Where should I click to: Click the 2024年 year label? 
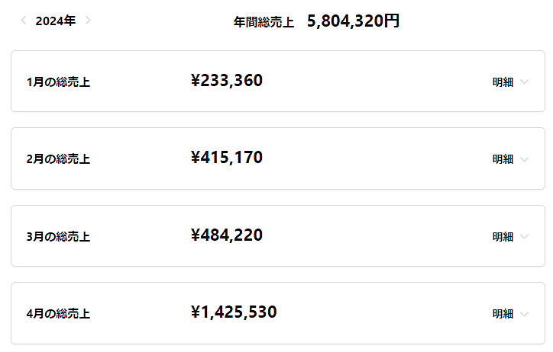[x=55, y=21]
